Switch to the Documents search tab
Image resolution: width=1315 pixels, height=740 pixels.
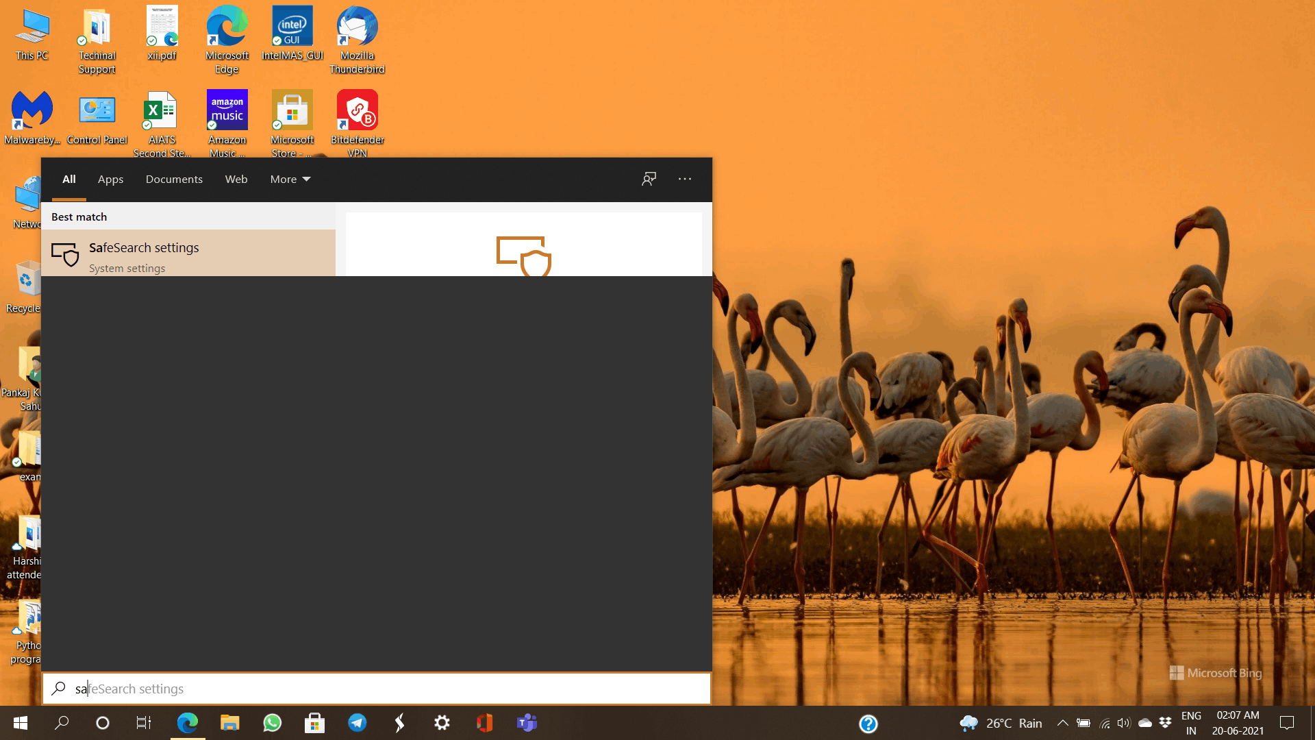174,180
